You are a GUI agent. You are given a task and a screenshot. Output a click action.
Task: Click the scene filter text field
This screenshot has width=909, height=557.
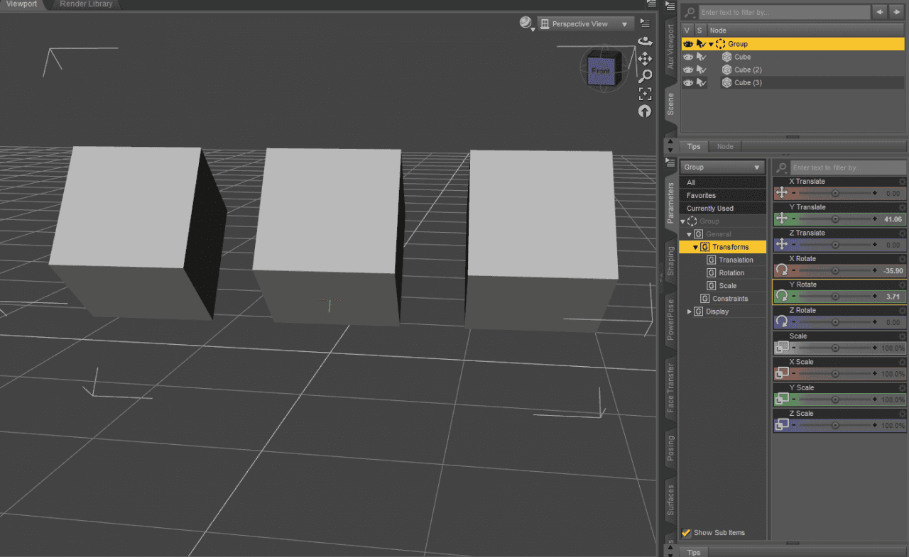[781, 12]
